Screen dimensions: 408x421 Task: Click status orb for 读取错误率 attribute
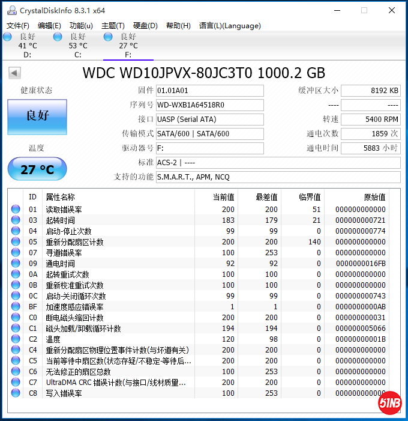tap(16, 210)
